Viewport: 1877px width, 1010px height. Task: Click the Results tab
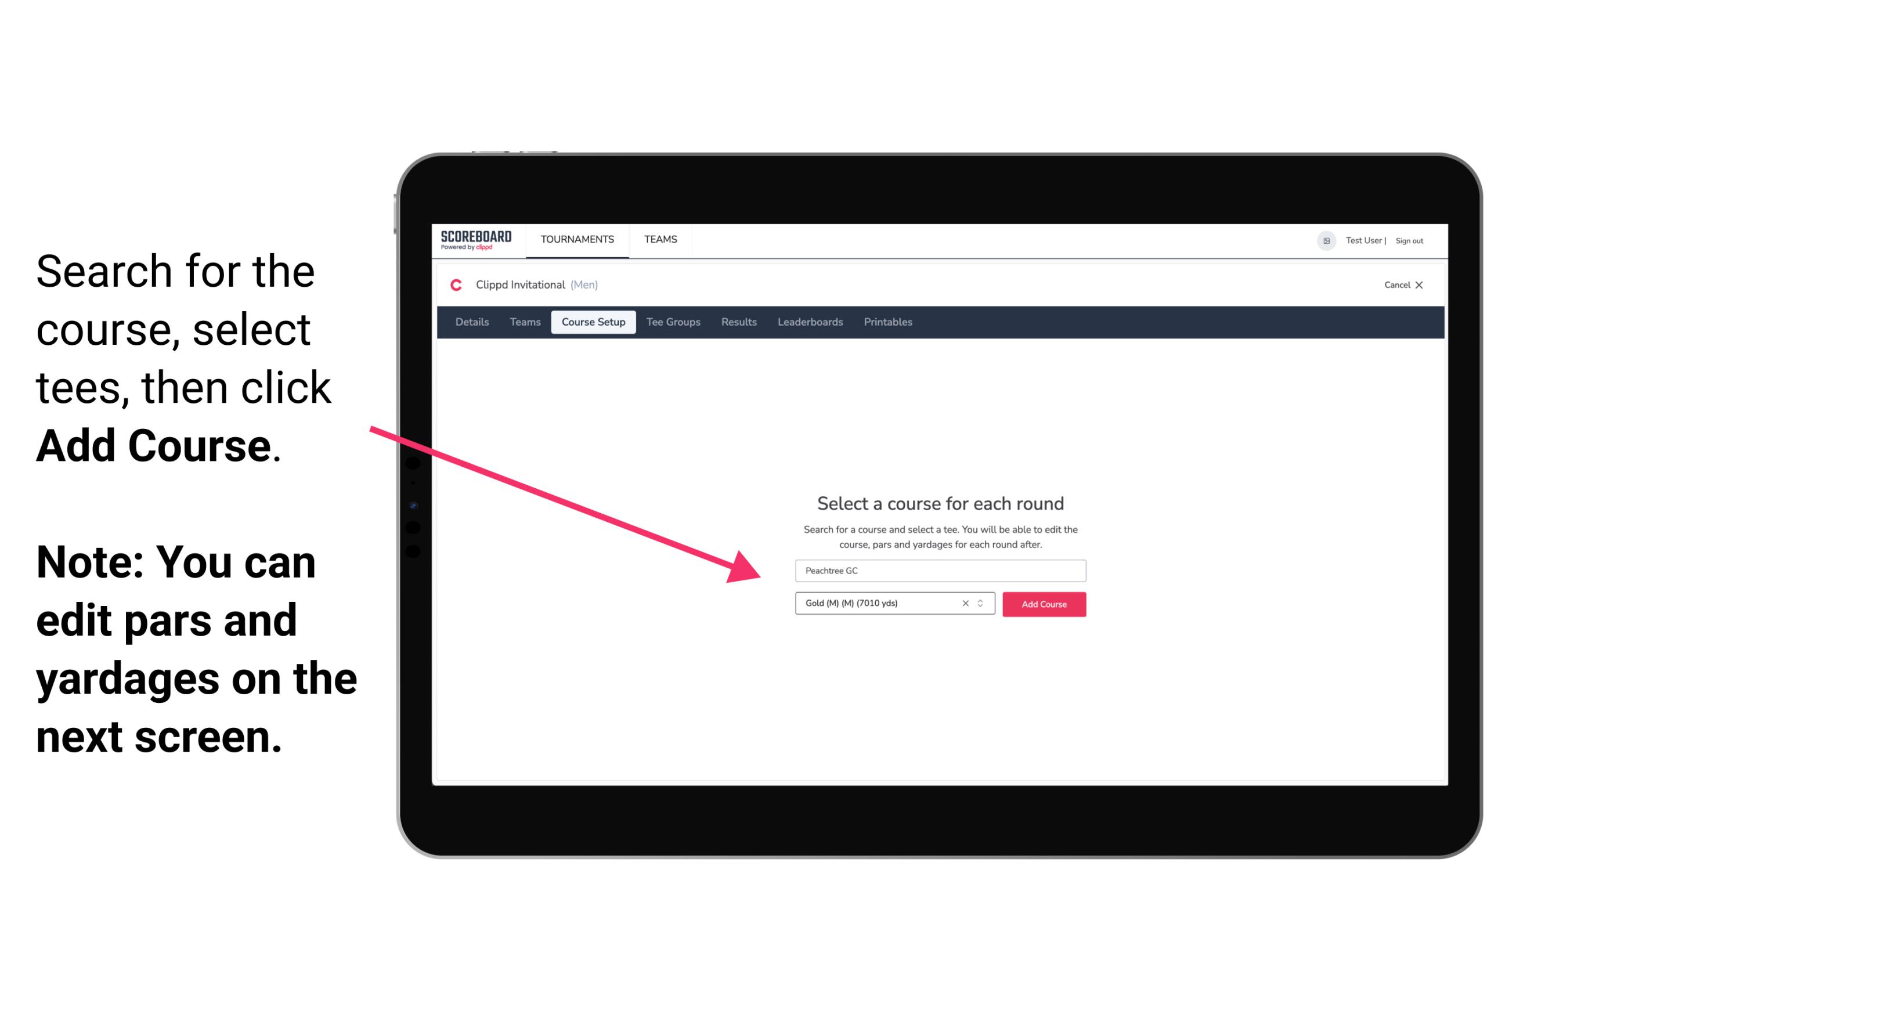(x=737, y=322)
